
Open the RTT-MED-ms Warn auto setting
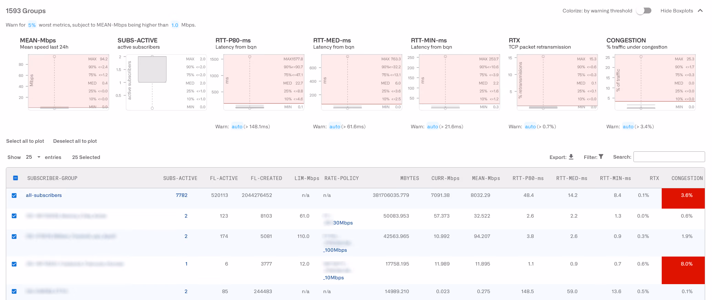tap(335, 127)
